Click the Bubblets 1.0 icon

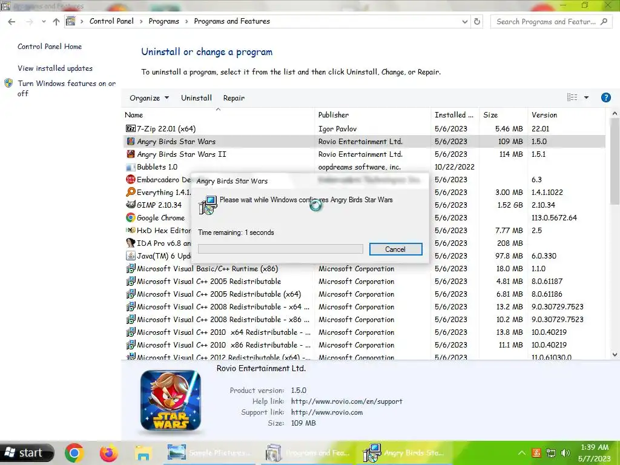coord(131,167)
